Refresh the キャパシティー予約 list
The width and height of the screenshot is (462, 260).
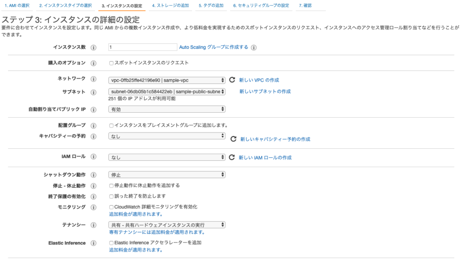pyautogui.click(x=233, y=139)
